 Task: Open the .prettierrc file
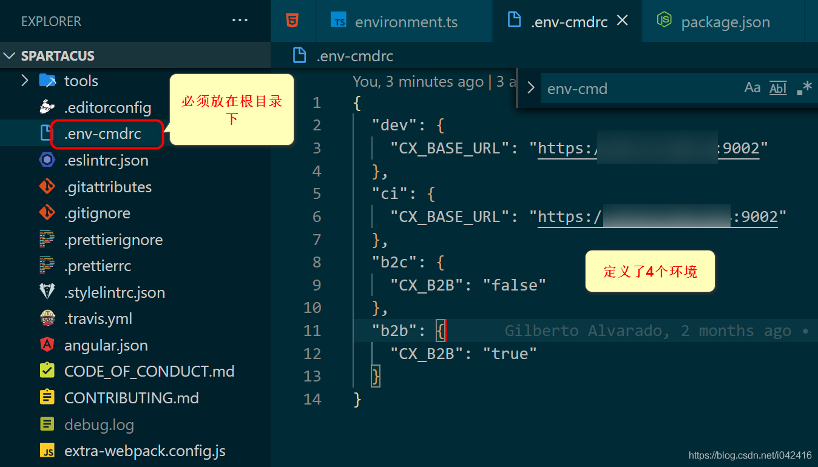[x=98, y=266]
